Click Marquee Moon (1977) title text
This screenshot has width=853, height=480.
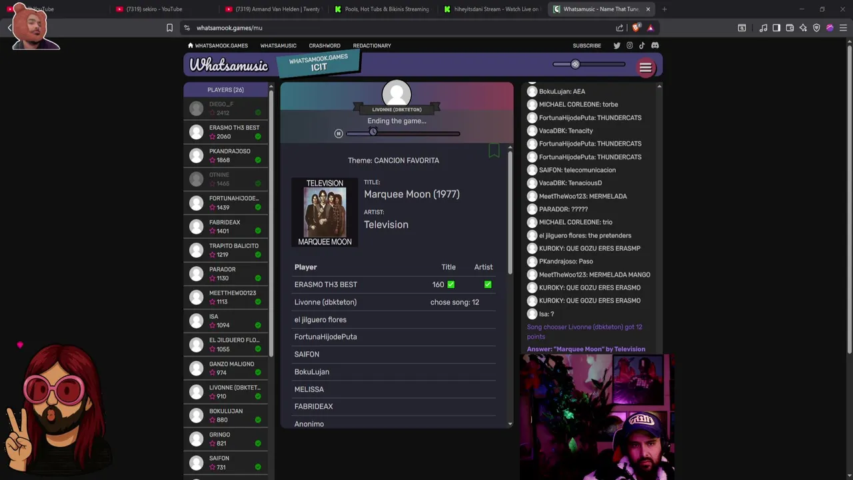pos(412,194)
